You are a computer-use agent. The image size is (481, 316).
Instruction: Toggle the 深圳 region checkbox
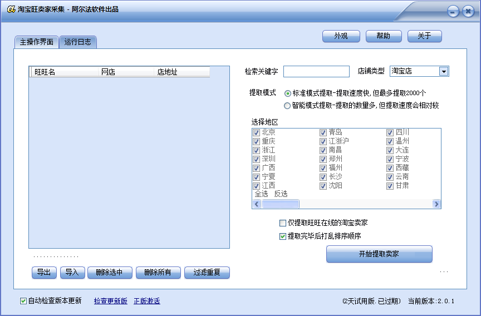(257, 159)
